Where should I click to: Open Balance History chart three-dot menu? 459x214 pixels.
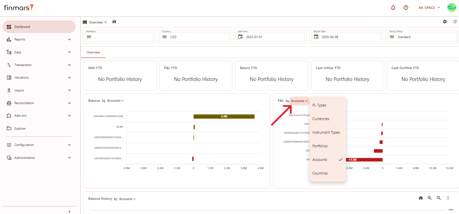pyautogui.click(x=448, y=198)
